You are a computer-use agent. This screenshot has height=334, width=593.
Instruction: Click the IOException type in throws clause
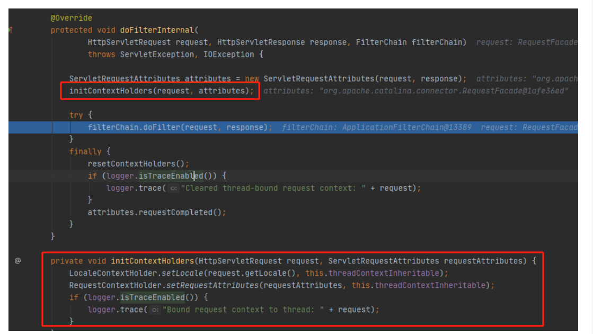(229, 55)
